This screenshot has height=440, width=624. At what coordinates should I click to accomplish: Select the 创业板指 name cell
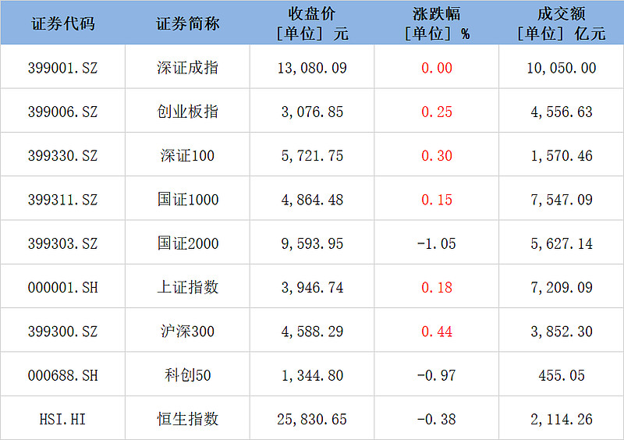click(187, 112)
